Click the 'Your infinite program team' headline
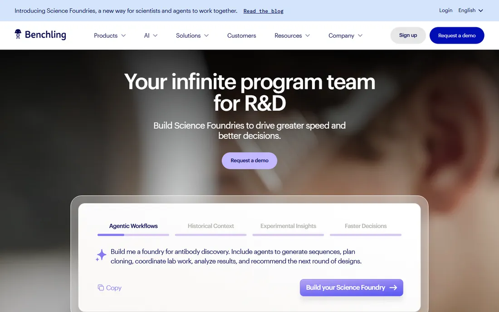499x312 pixels. tap(249, 92)
